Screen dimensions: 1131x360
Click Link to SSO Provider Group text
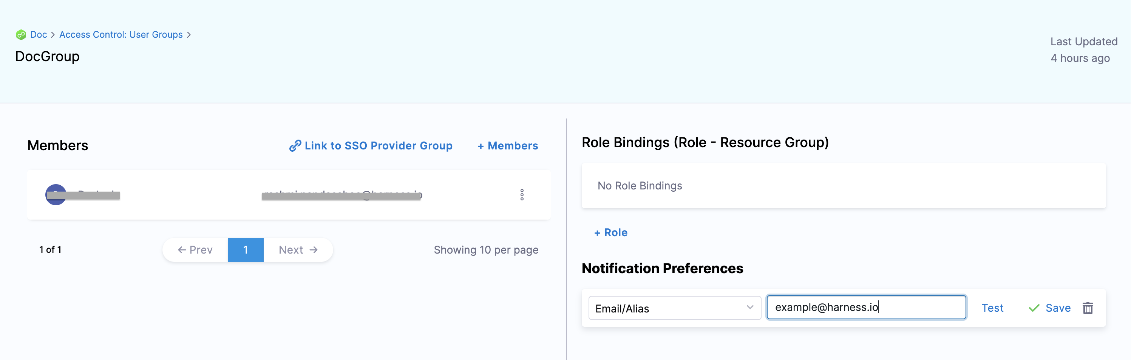coord(378,146)
